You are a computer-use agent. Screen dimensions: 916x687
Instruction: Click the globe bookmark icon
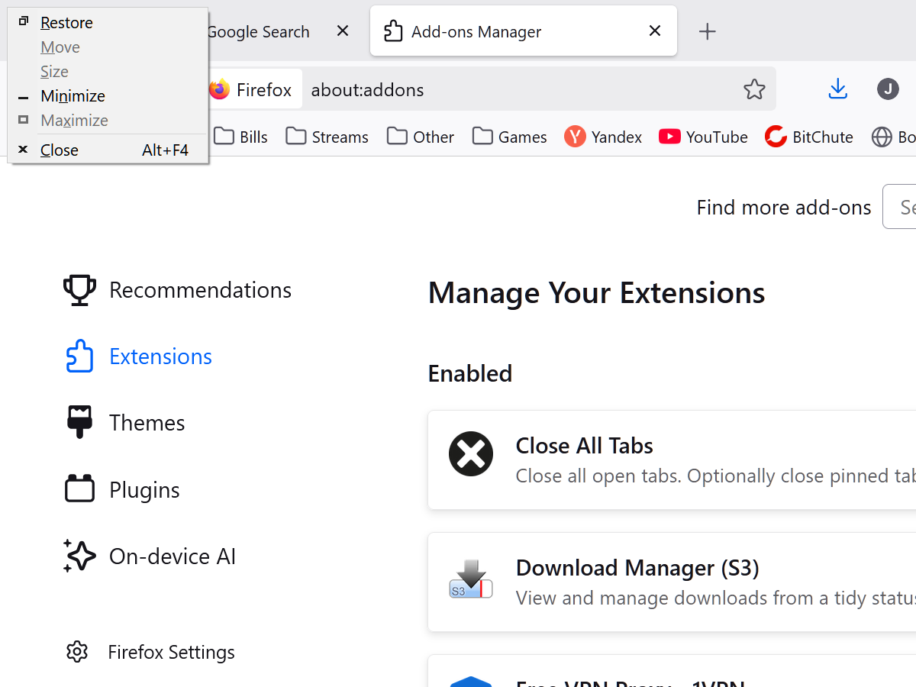point(882,137)
